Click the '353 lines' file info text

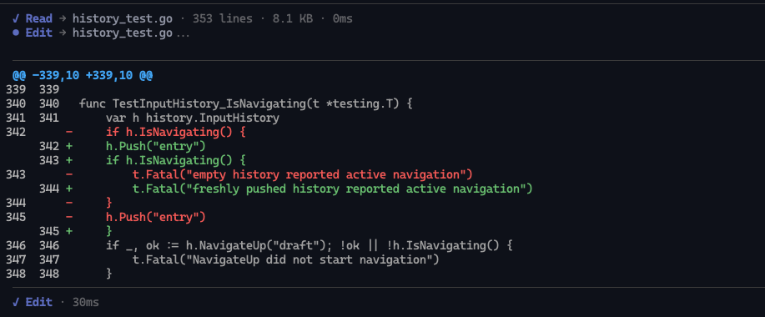[x=222, y=18]
